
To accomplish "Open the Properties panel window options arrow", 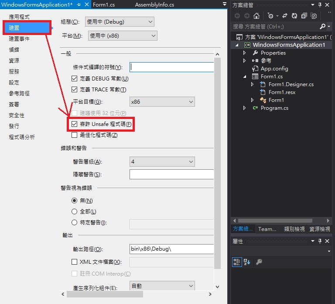I will coord(313,241).
